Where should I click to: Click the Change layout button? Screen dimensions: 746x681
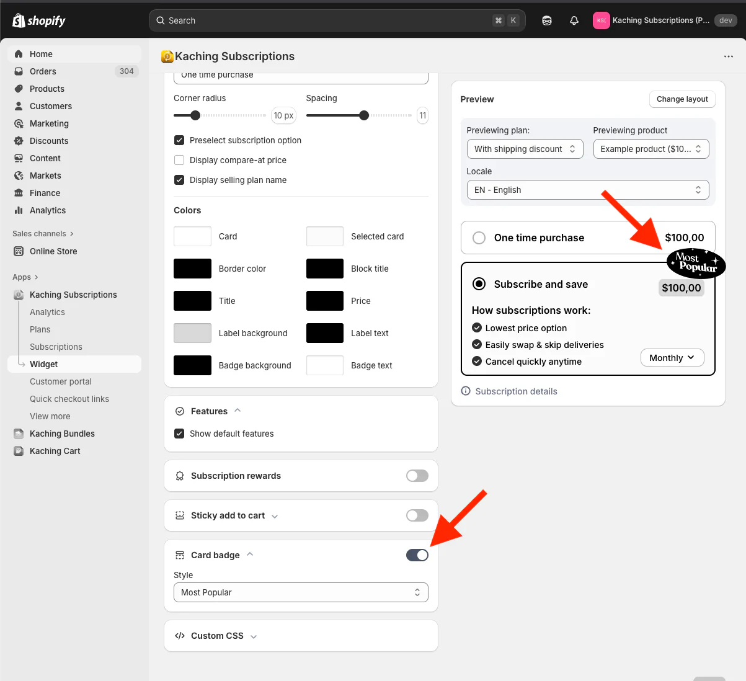682,99
